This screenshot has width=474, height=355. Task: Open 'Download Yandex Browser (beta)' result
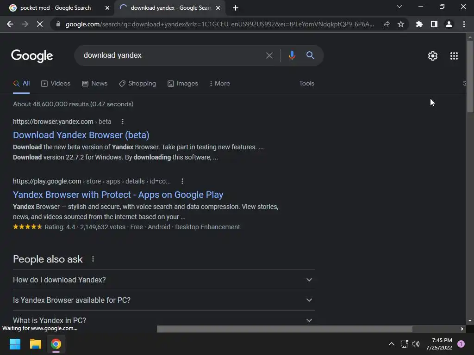[x=81, y=135]
